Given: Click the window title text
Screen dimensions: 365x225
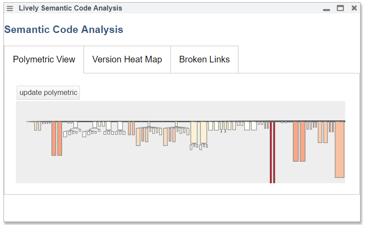Looking at the screenshot, I should click(70, 8).
